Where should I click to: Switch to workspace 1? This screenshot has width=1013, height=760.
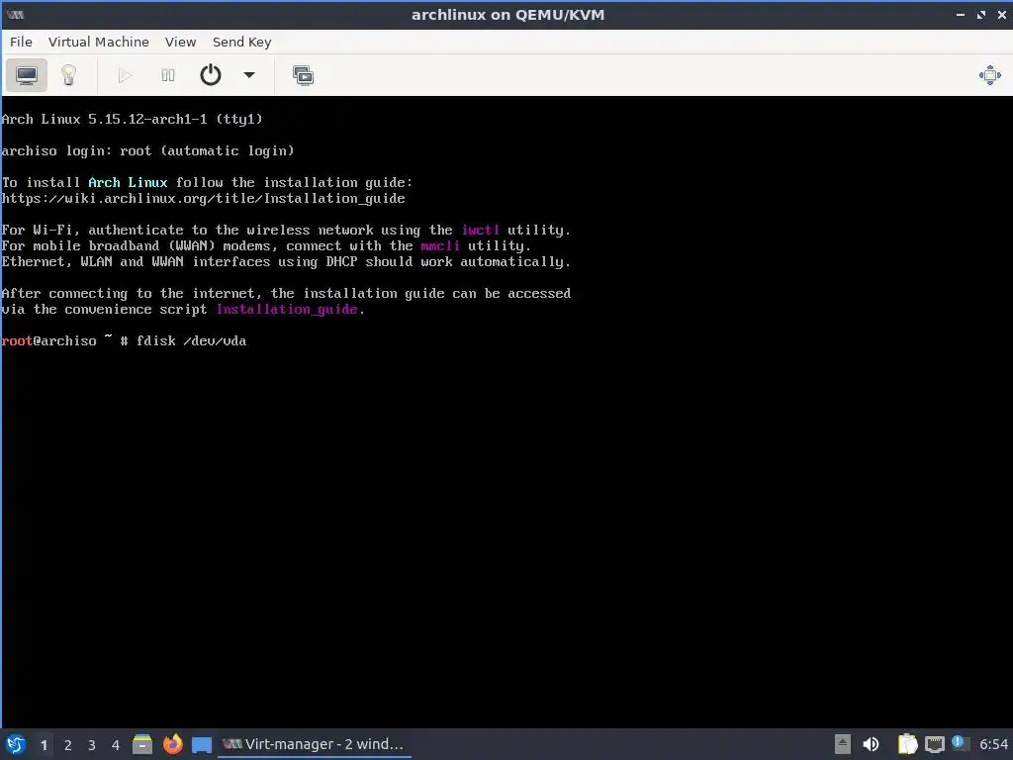pos(44,745)
